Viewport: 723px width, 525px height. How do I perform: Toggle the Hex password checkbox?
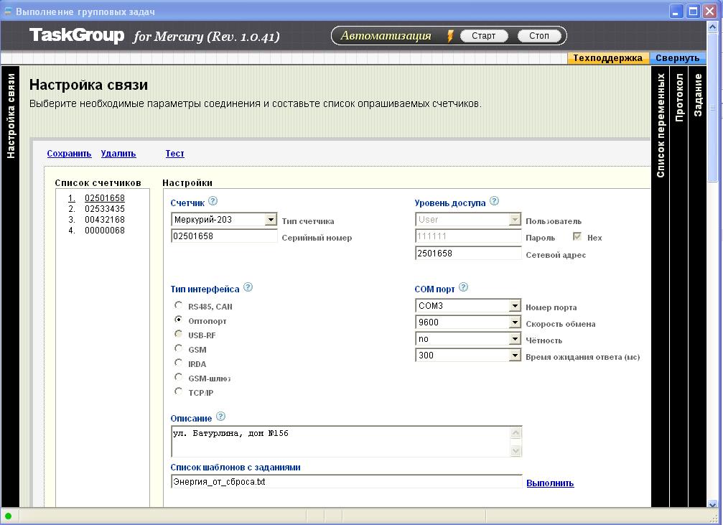point(577,237)
